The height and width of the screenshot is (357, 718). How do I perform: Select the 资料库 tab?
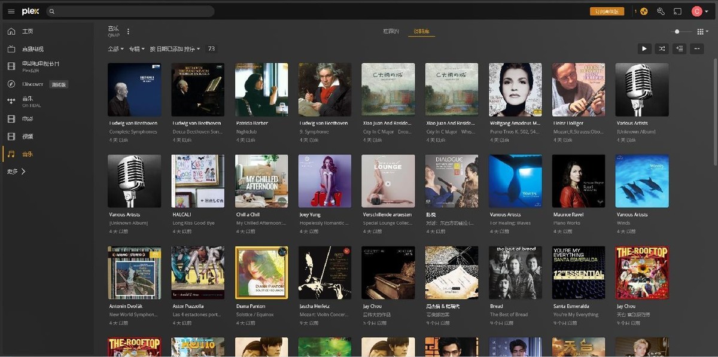pyautogui.click(x=421, y=31)
